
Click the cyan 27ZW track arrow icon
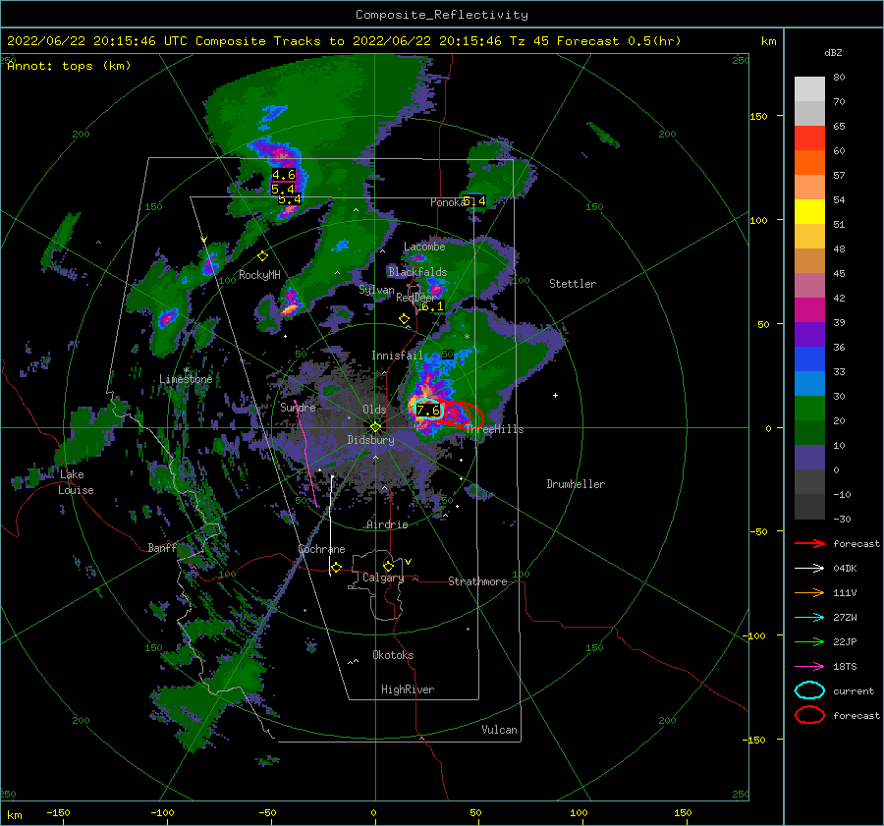809,618
